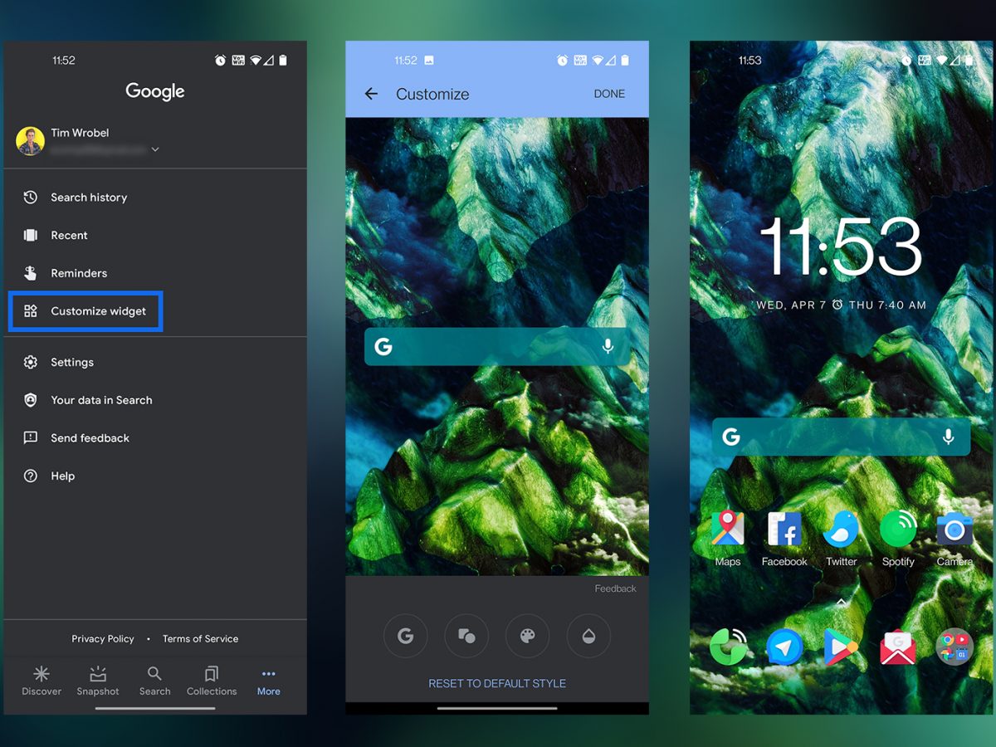Tap the Telegram dock icon
Screen dimensions: 996x747
pos(784,647)
